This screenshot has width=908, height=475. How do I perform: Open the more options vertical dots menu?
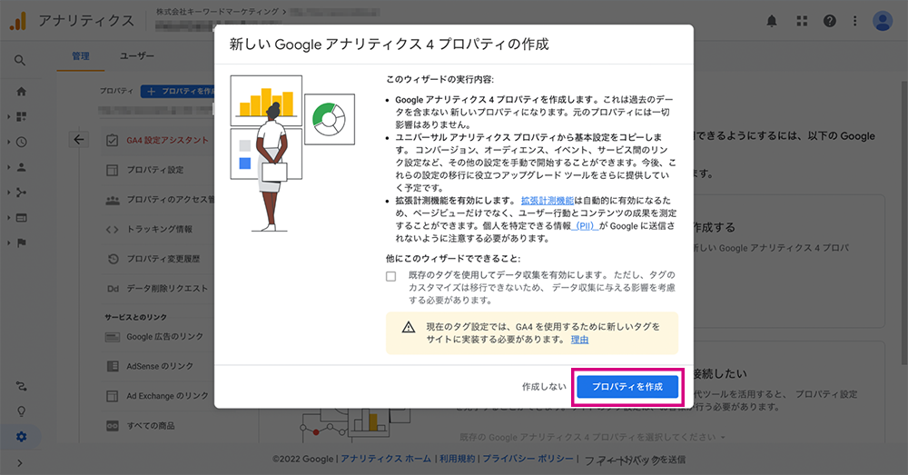[854, 22]
